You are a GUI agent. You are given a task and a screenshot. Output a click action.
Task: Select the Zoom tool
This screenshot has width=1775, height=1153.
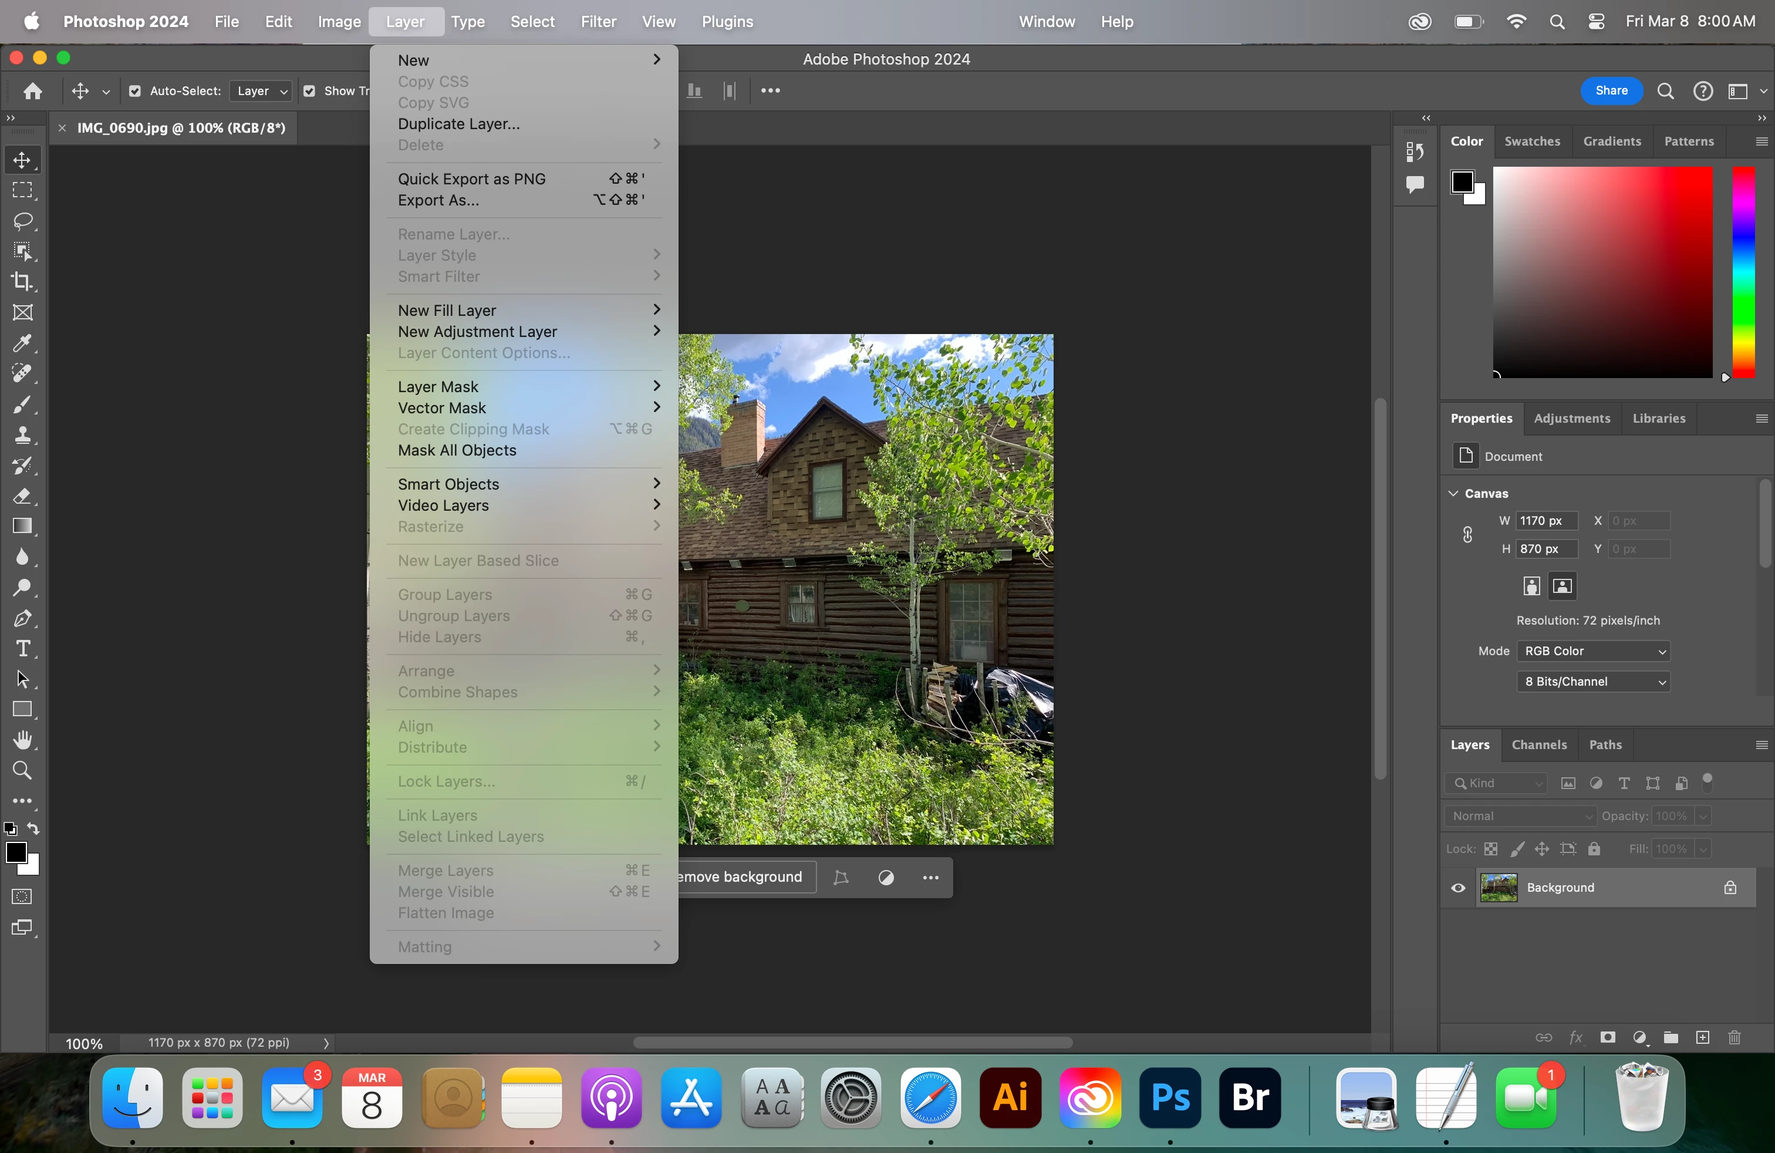tap(22, 770)
